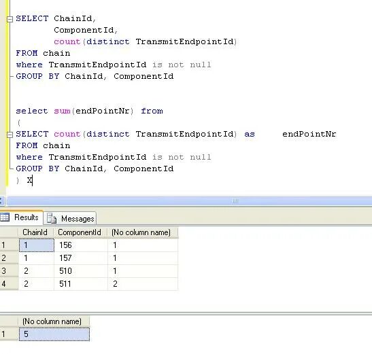Viewport: 372px width, 354px height.
Task: Collapse the first SELECT ChainId query block
Action: (x=10, y=19)
